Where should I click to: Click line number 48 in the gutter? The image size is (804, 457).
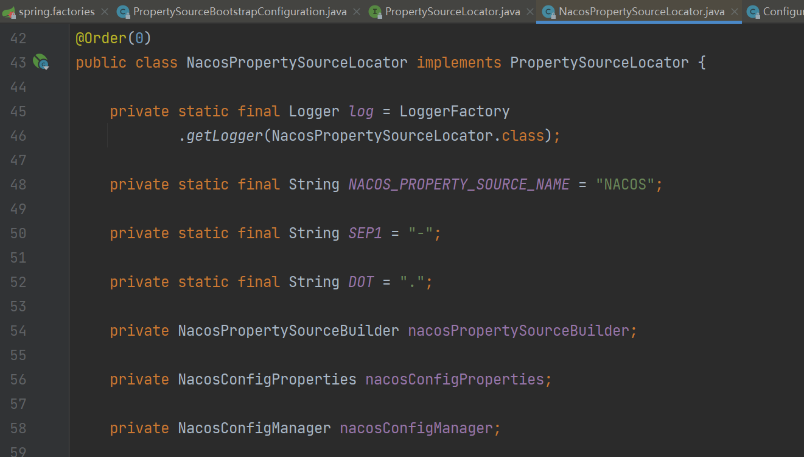(x=18, y=185)
